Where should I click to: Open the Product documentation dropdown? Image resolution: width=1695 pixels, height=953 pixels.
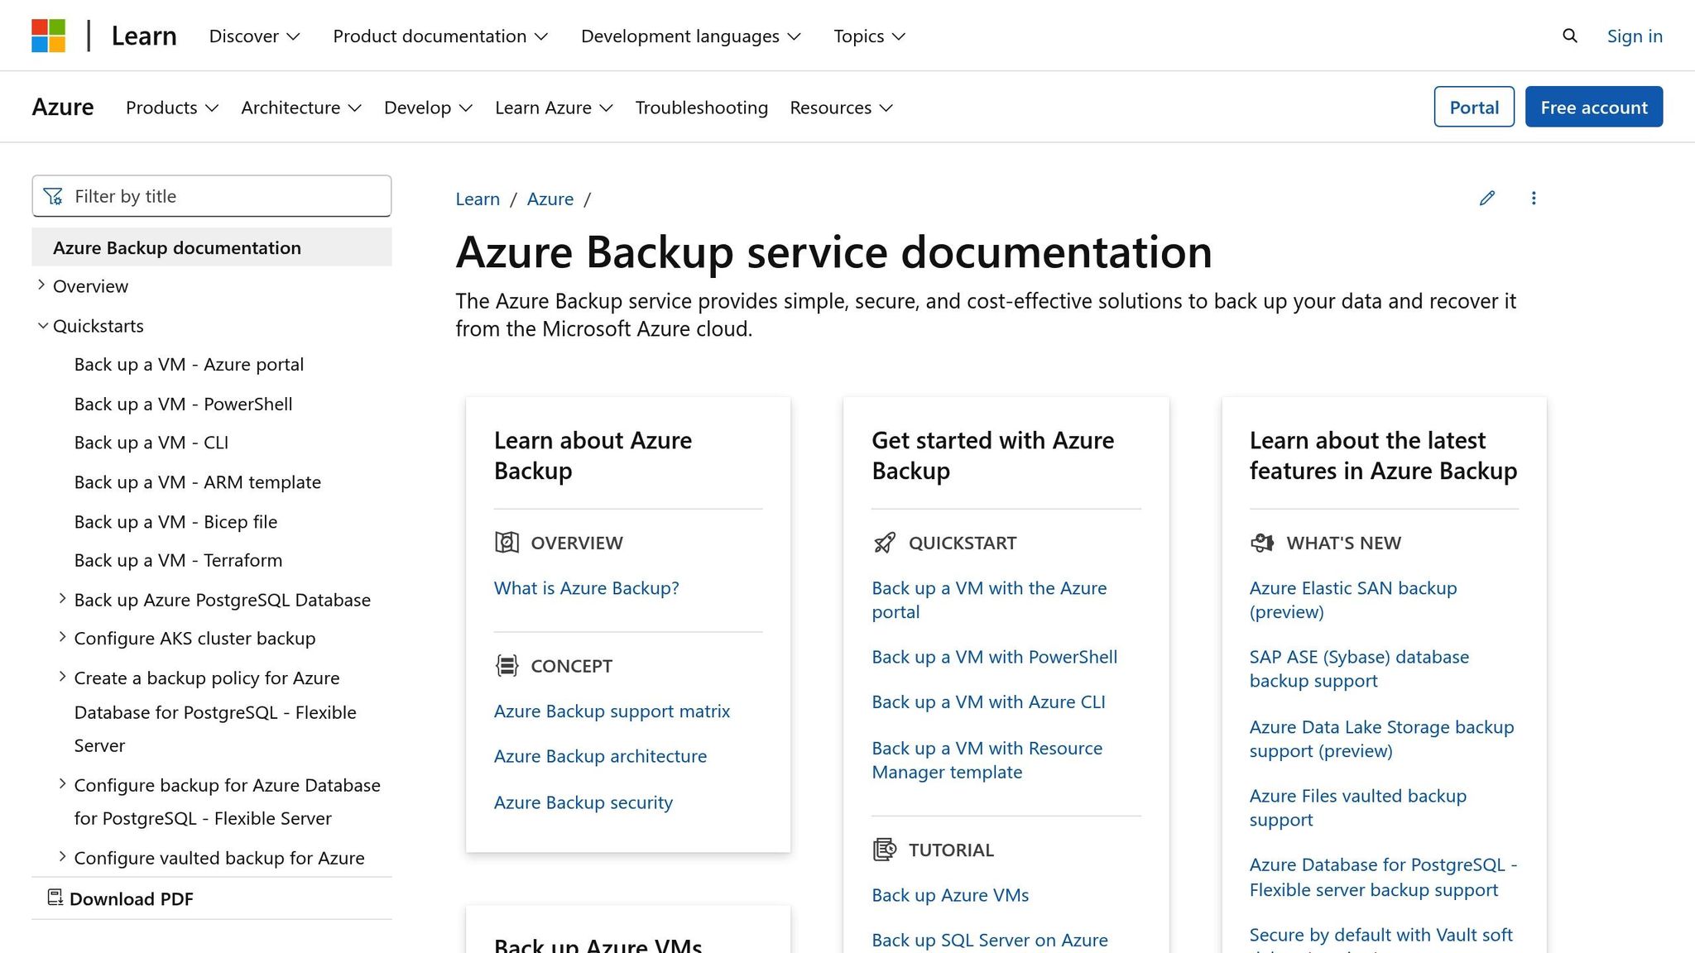[x=440, y=36]
